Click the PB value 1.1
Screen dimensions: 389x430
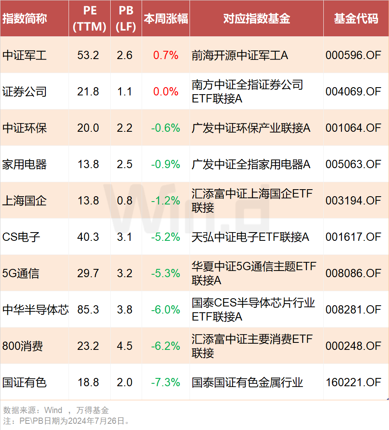point(125,92)
